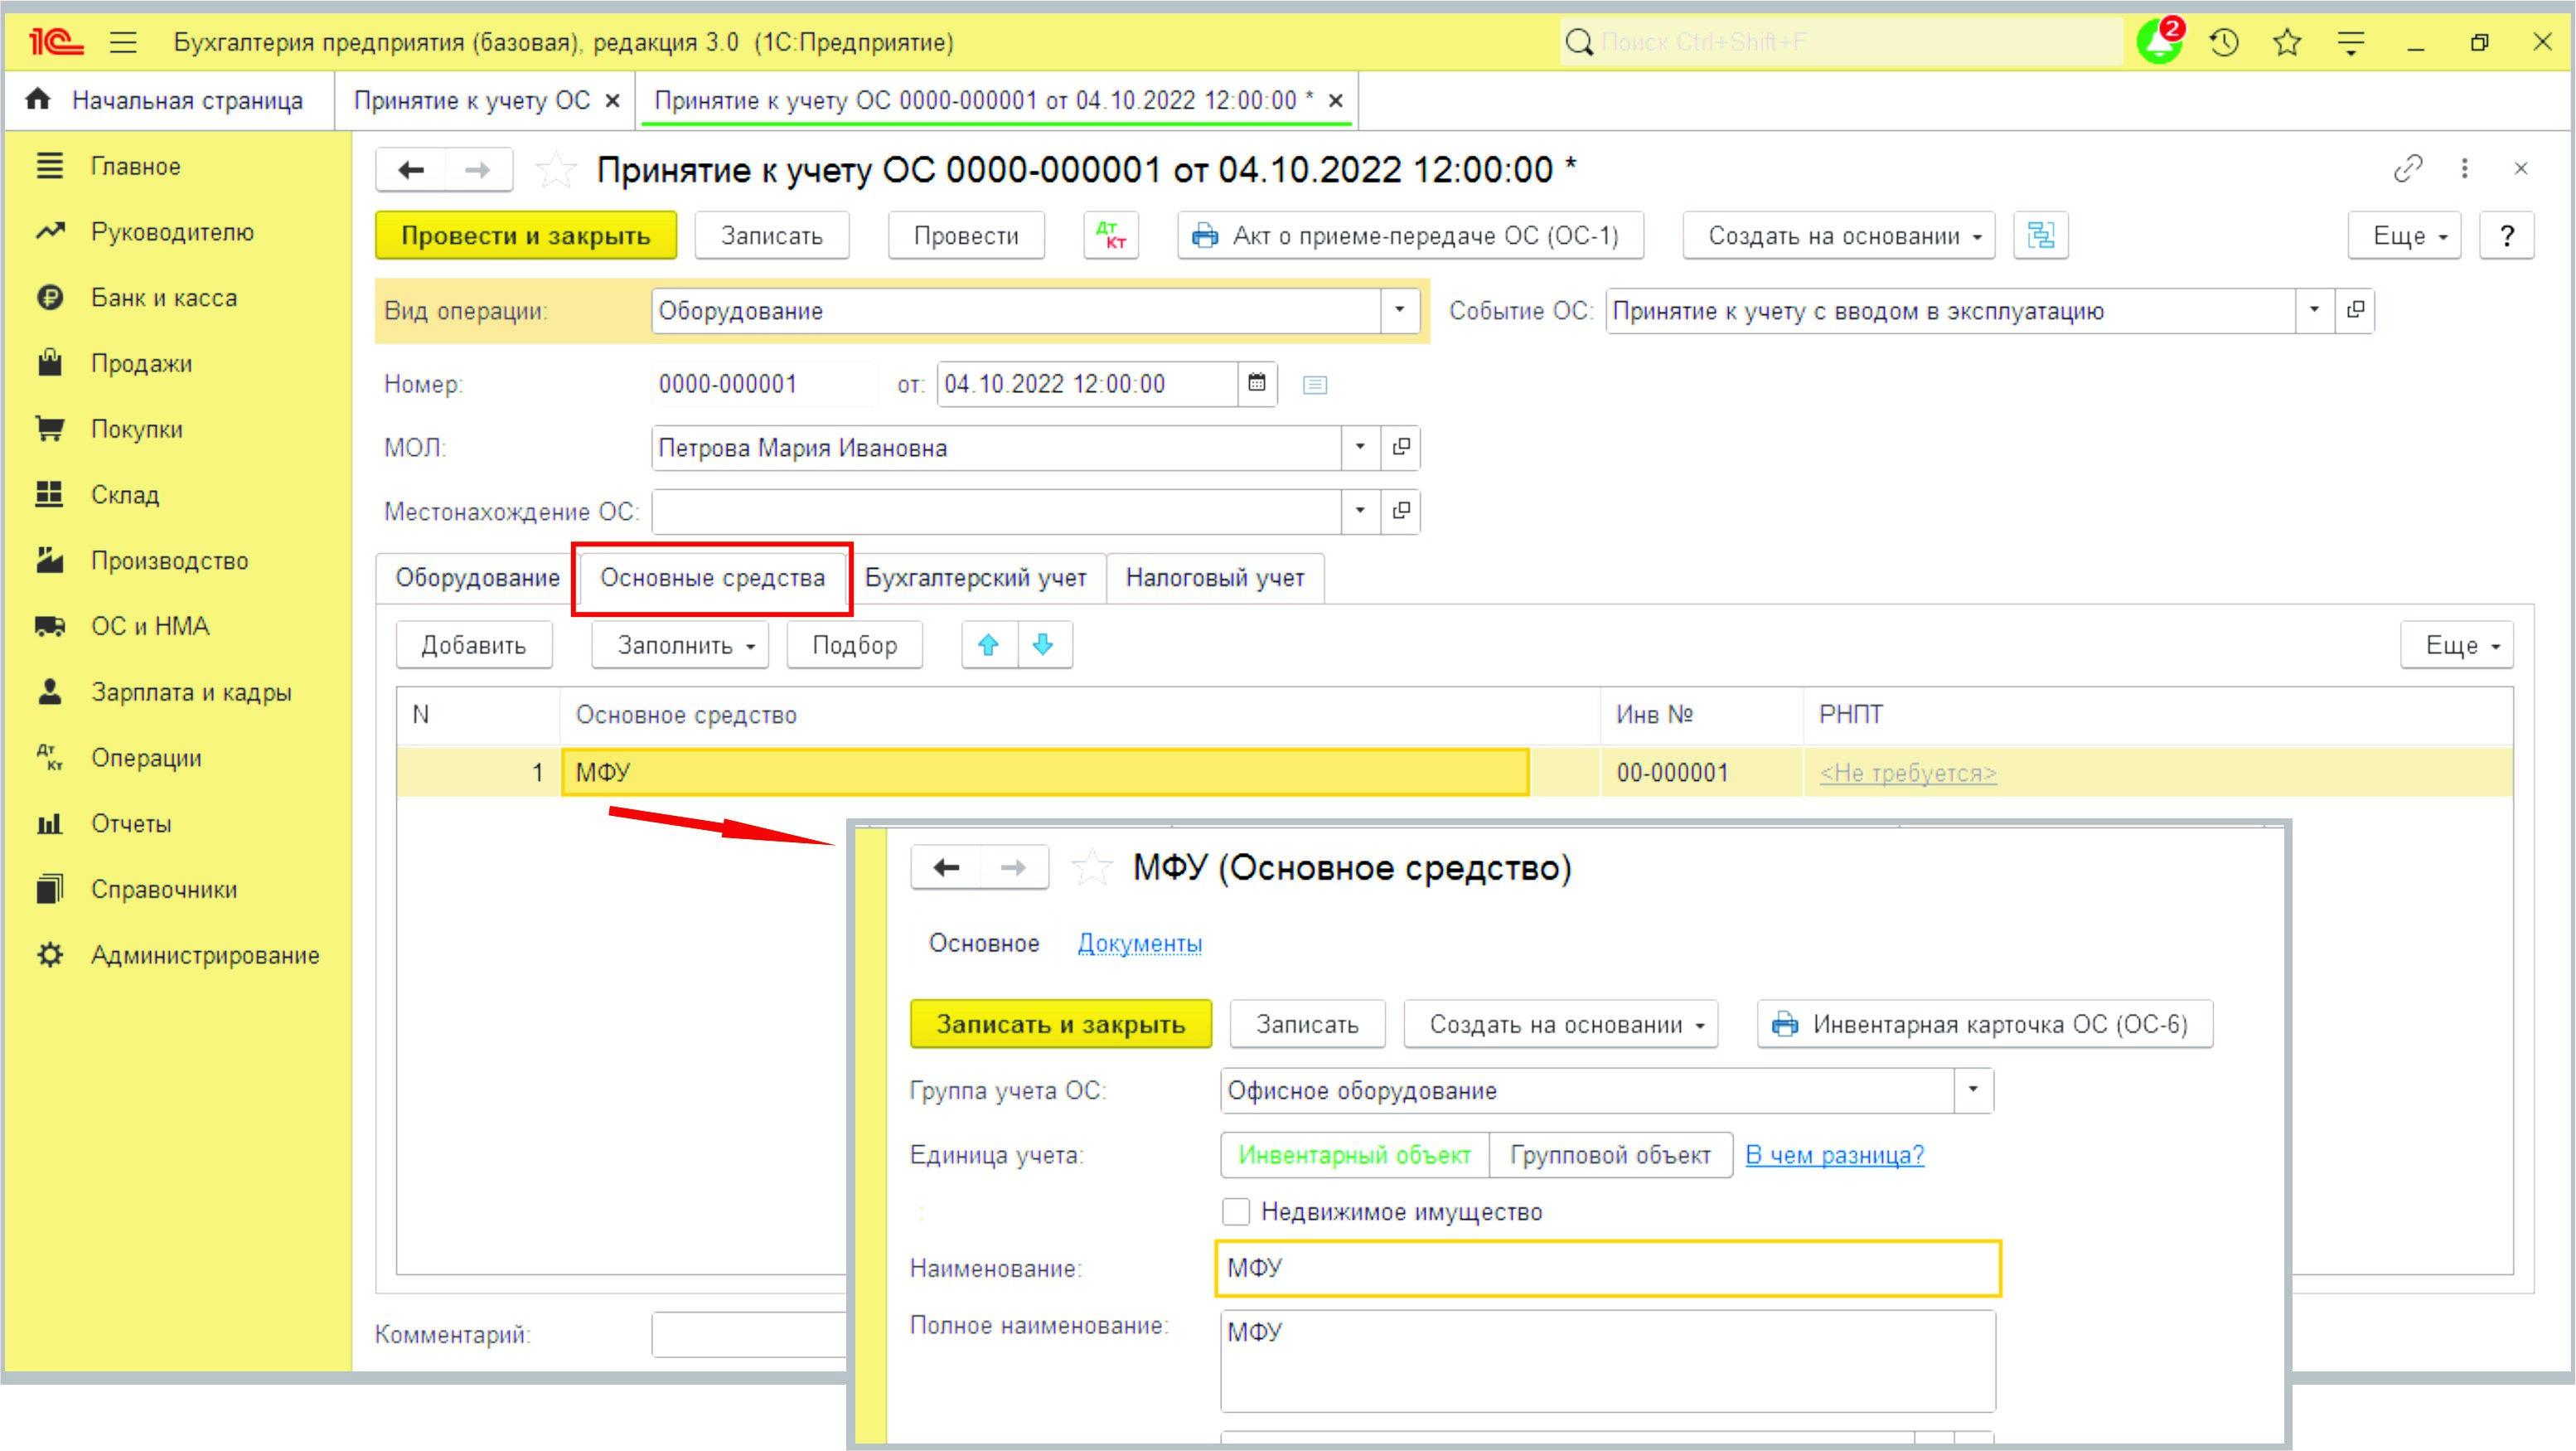Viewport: 2576px width, 1451px height.
Task: Select Групповой объект accounting unit
Action: (1610, 1155)
